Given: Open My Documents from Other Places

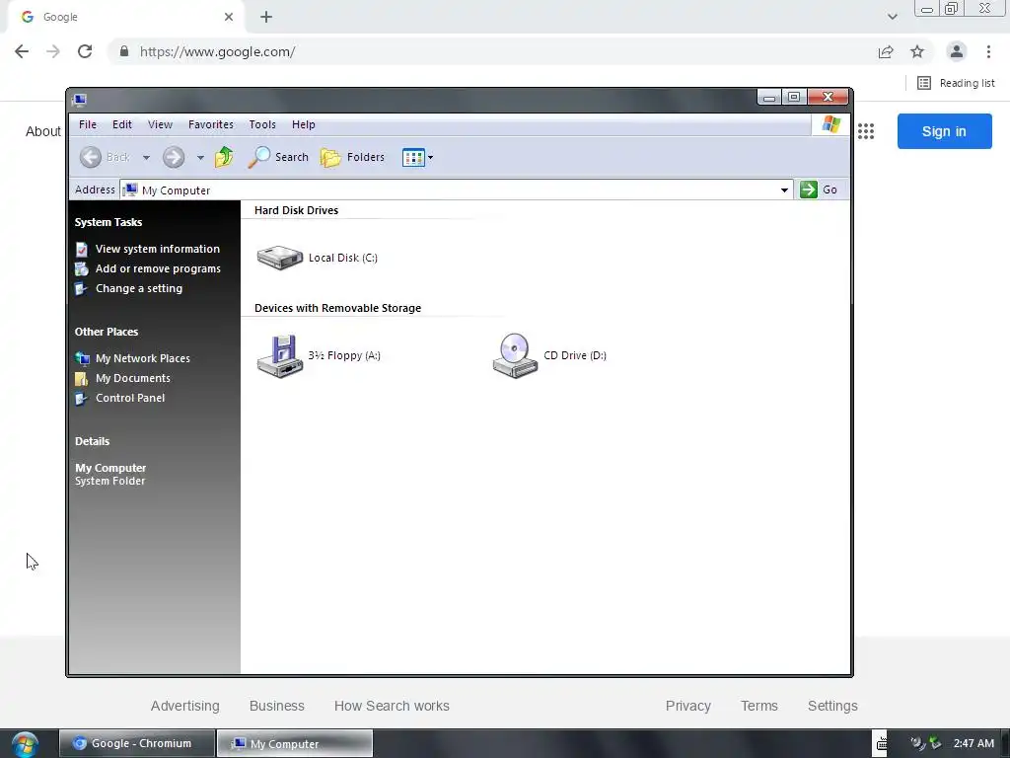Looking at the screenshot, I should pyautogui.click(x=133, y=378).
